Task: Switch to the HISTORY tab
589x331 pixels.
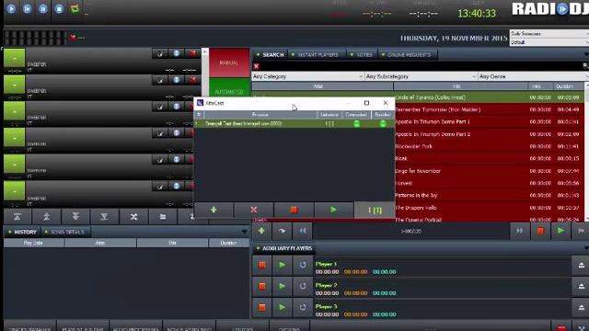Action: click(22, 232)
